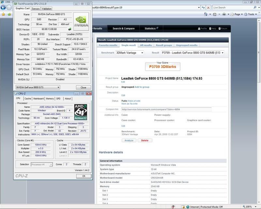Click the NVIDIA logo in GPU-Z
261x209 pixels.
click(81, 22)
